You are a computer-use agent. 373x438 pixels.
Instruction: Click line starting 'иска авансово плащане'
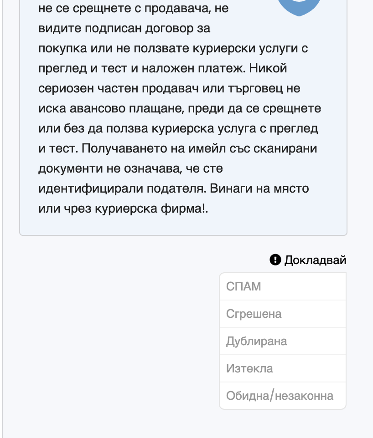point(180,108)
